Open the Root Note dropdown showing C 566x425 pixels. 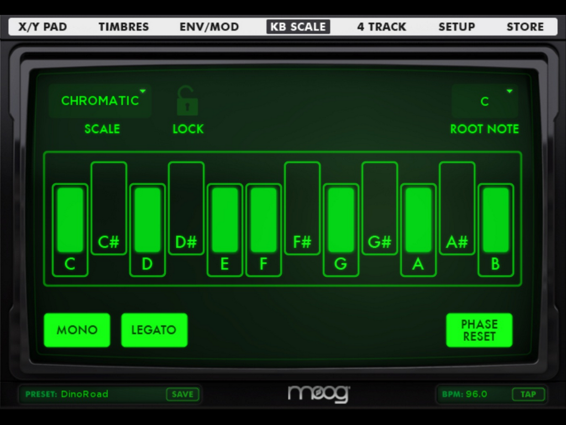tap(484, 101)
